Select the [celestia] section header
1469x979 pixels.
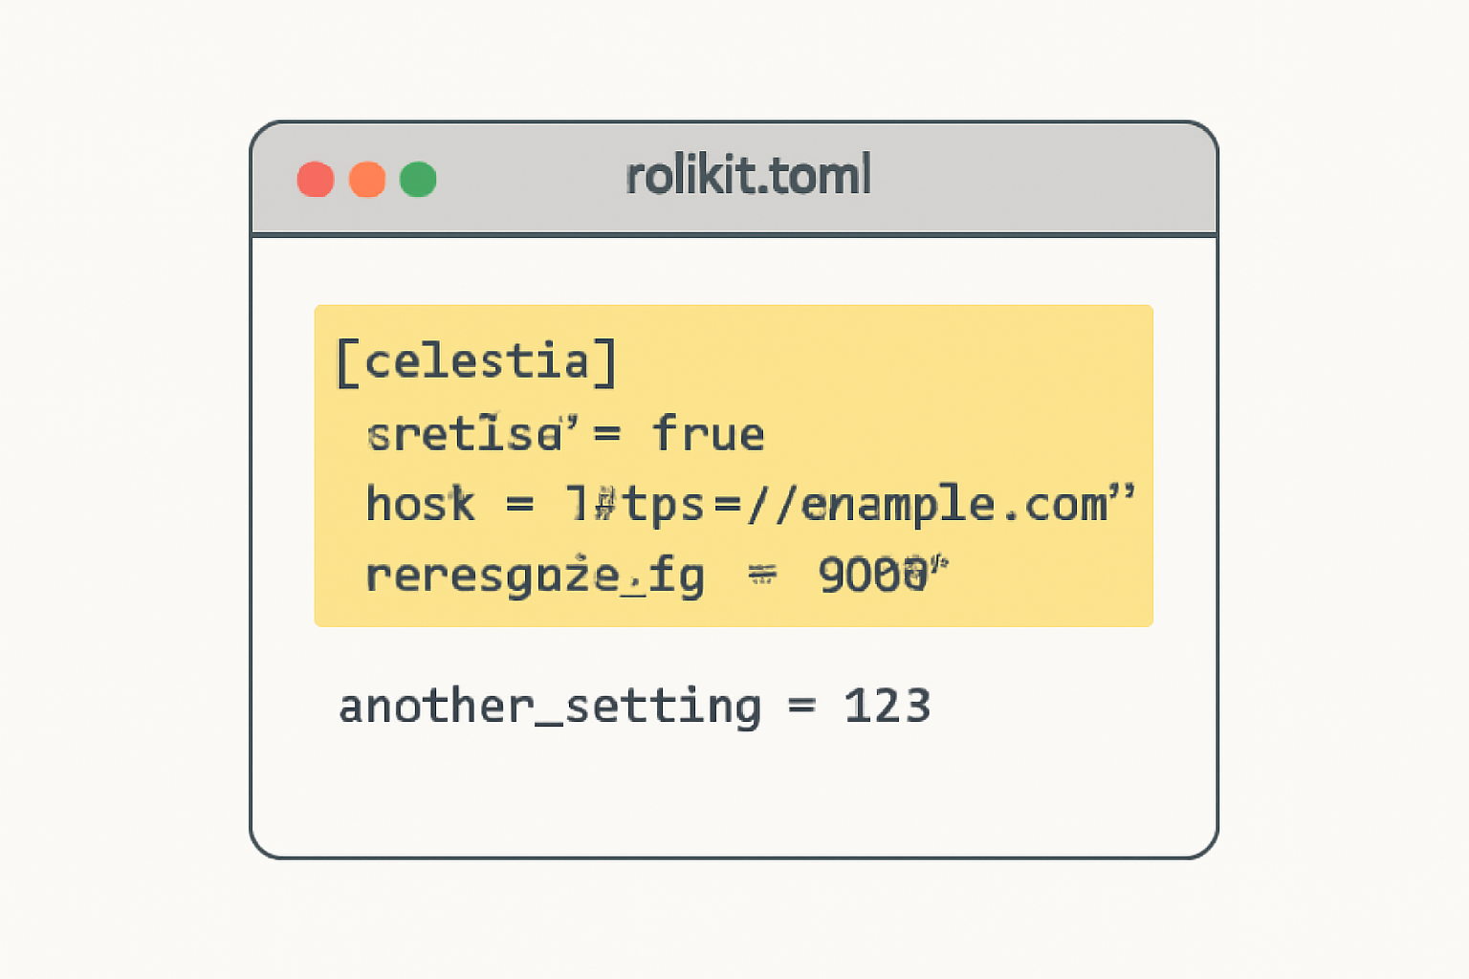click(476, 362)
